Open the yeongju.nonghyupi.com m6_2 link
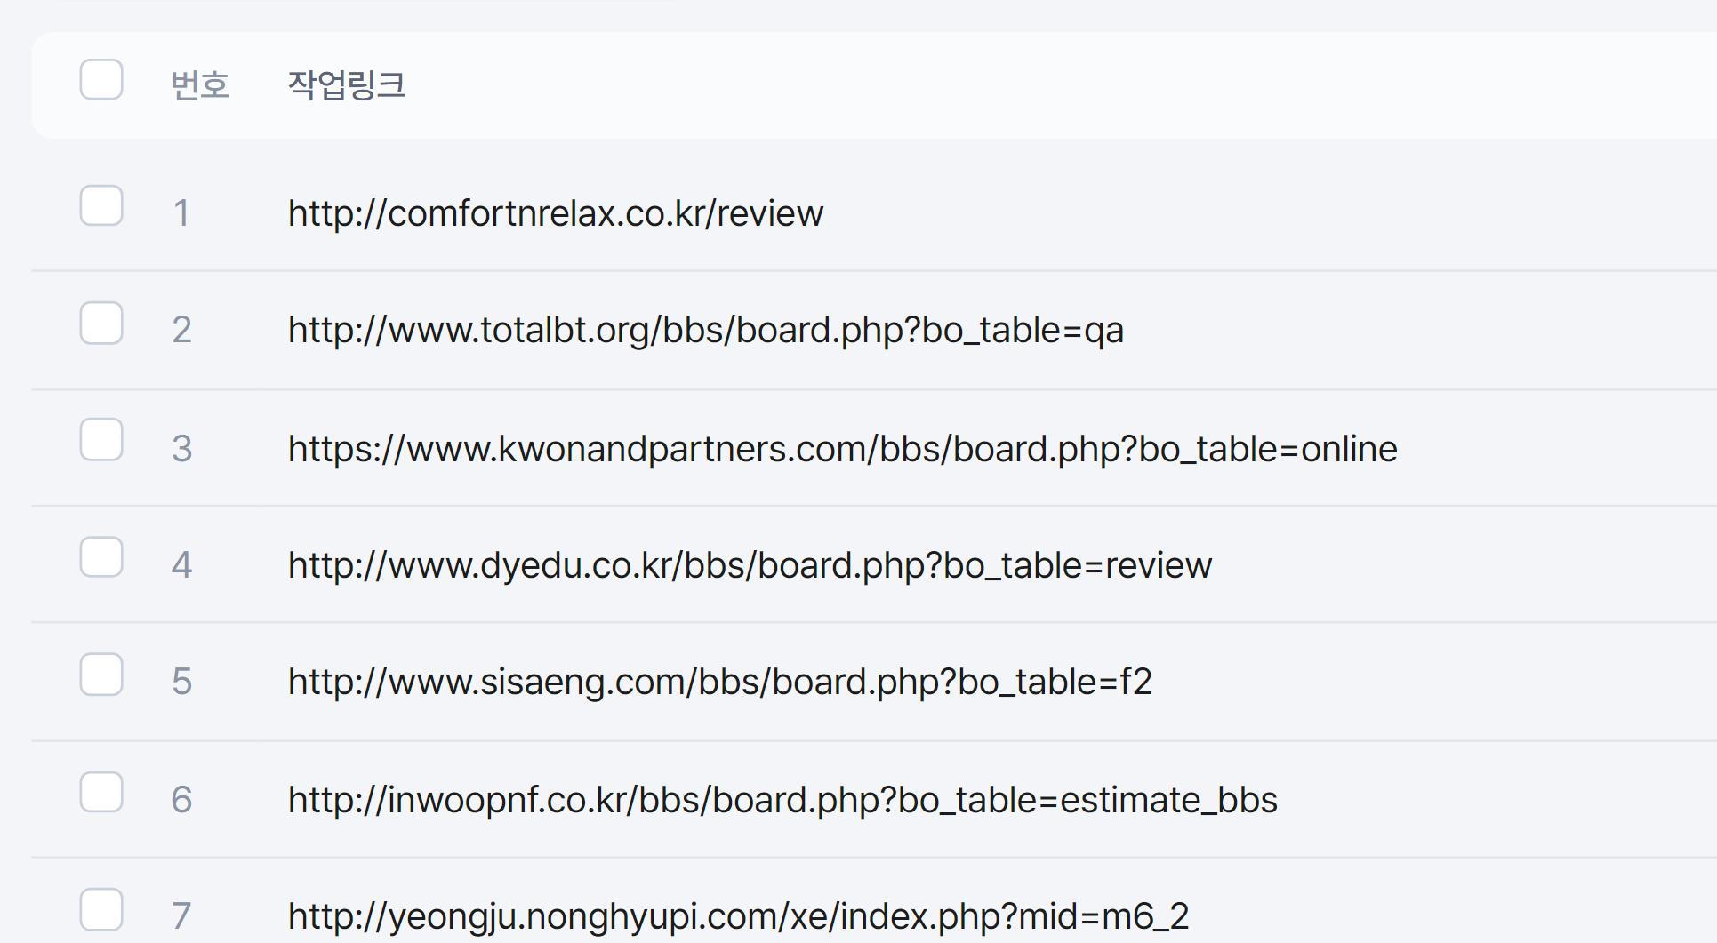The image size is (1717, 943). (738, 916)
